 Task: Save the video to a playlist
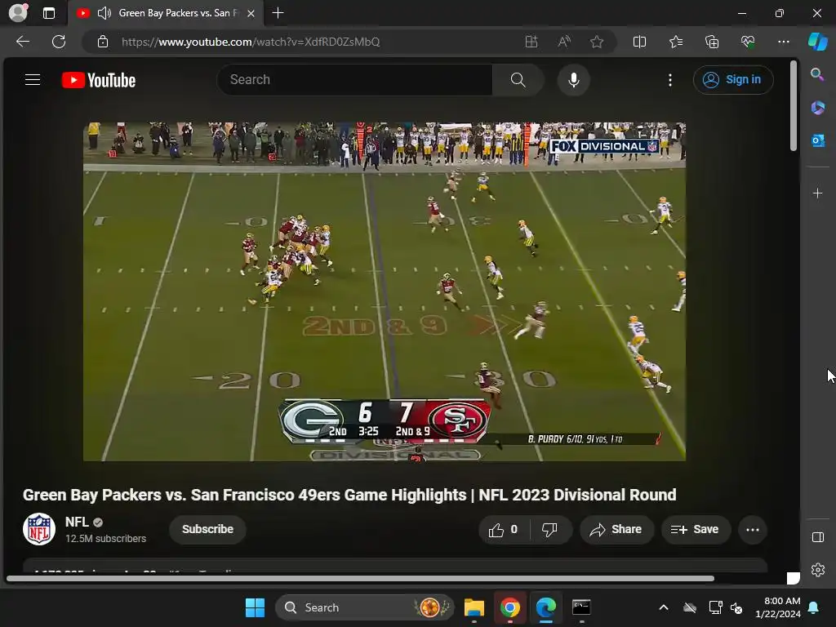point(695,529)
